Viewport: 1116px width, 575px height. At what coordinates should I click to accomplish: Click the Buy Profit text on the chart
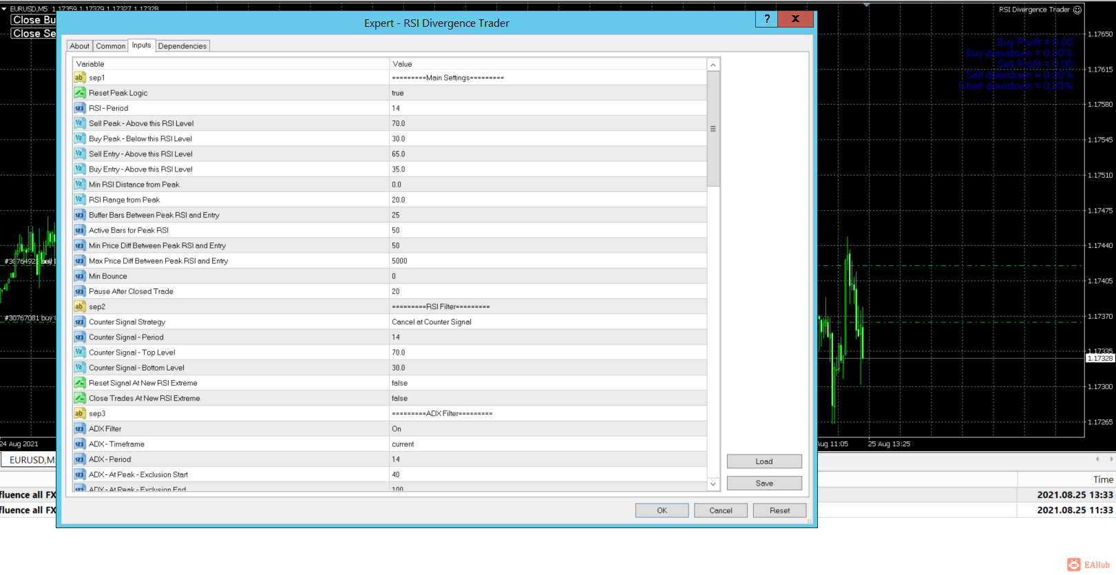pyautogui.click(x=1035, y=42)
